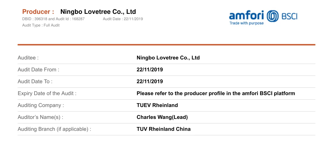Click the "Trade with purpose" tagline
The width and height of the screenshot is (318, 153).
pyautogui.click(x=246, y=23)
